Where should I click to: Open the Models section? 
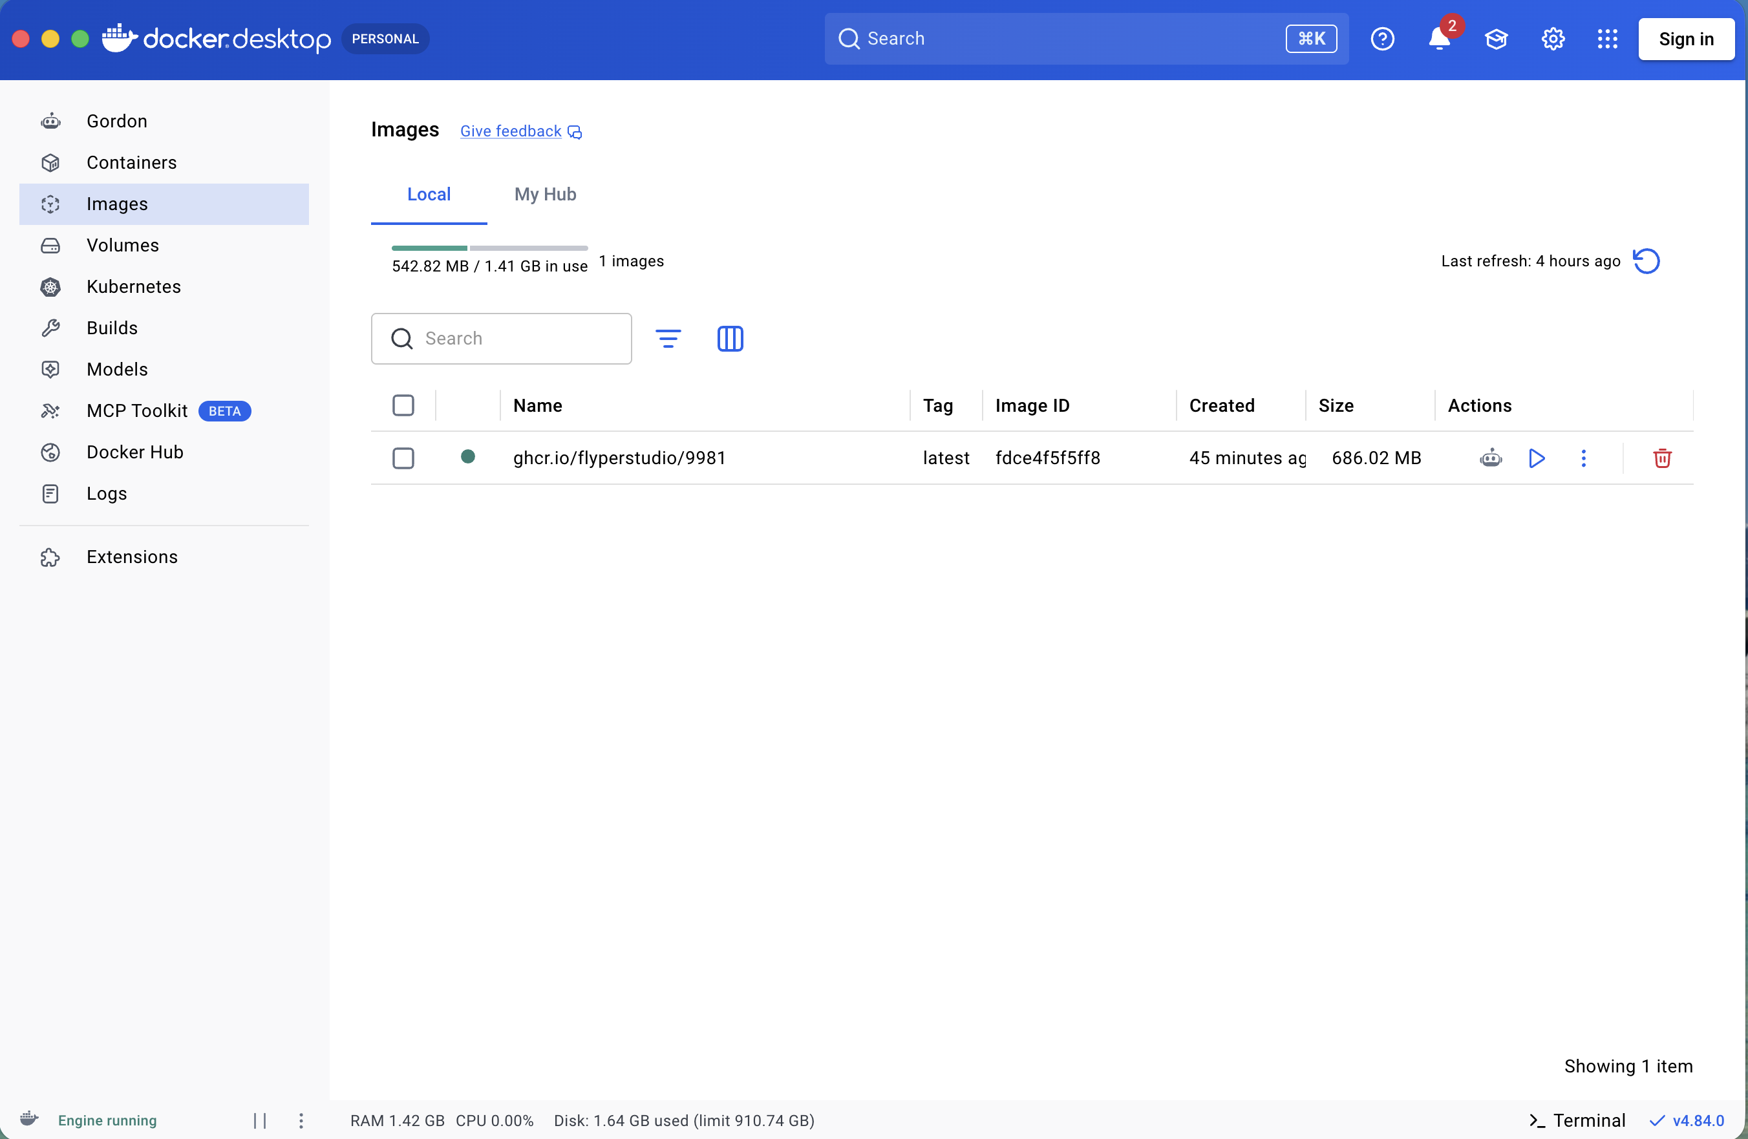tap(164, 369)
